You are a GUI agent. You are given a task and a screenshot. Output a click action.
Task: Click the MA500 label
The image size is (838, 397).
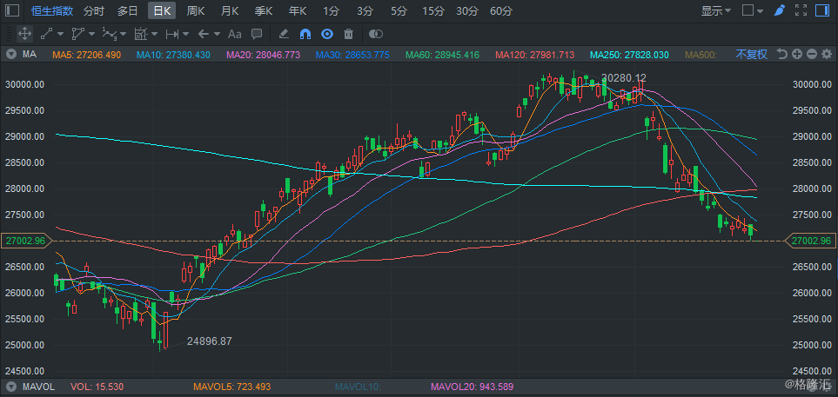pos(701,55)
